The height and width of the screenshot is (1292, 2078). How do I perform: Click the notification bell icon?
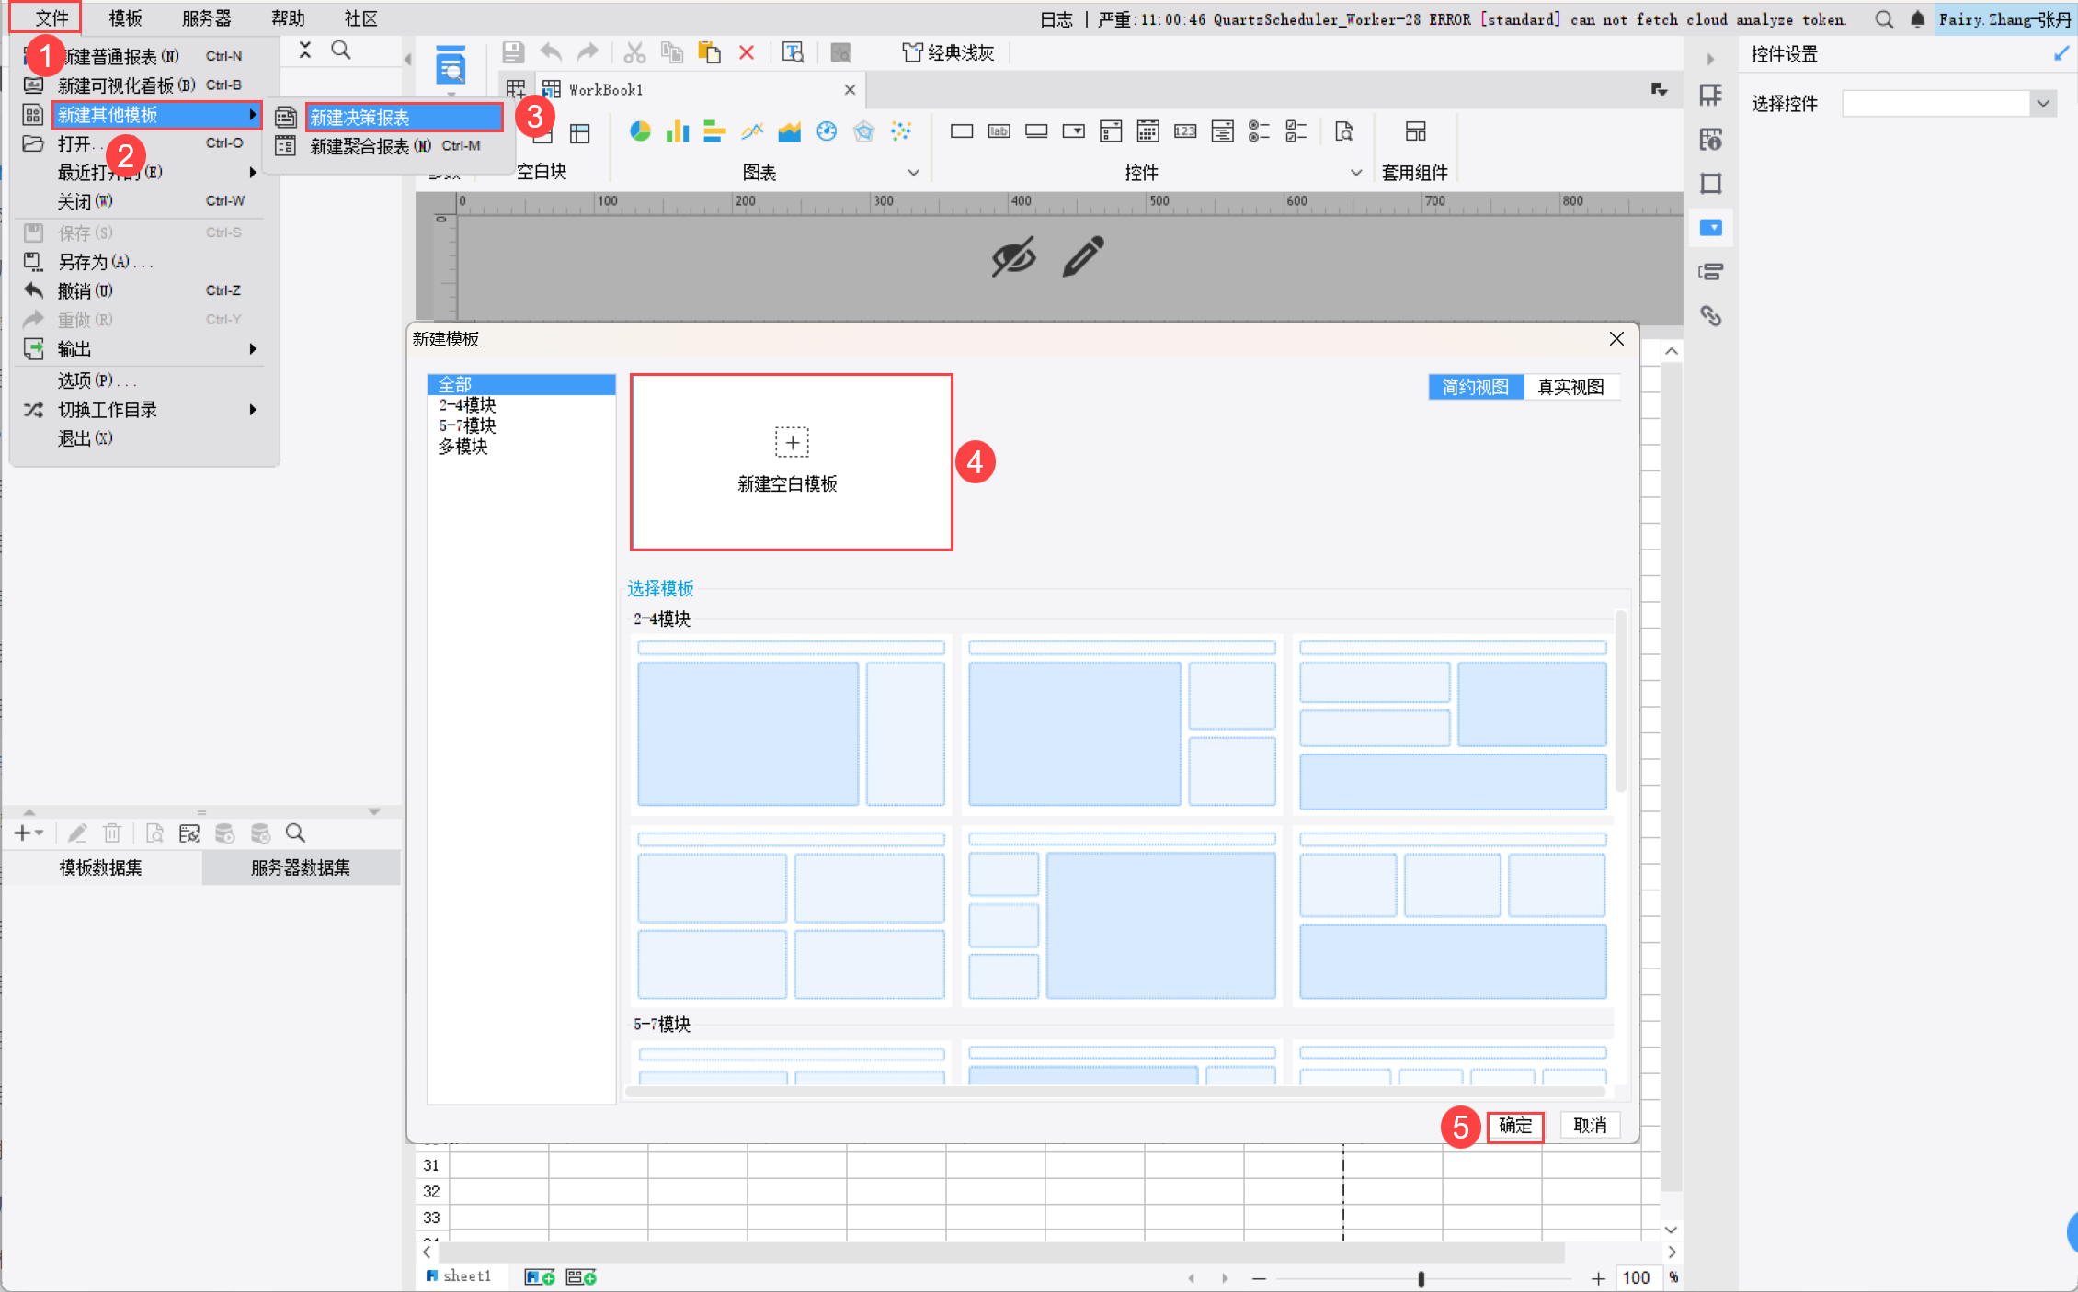point(1918,19)
